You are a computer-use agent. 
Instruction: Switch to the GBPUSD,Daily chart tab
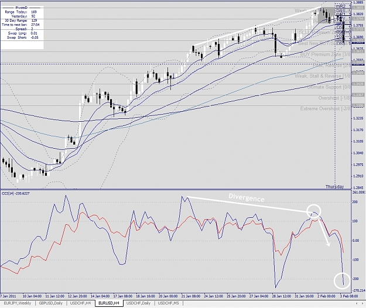coord(50,303)
